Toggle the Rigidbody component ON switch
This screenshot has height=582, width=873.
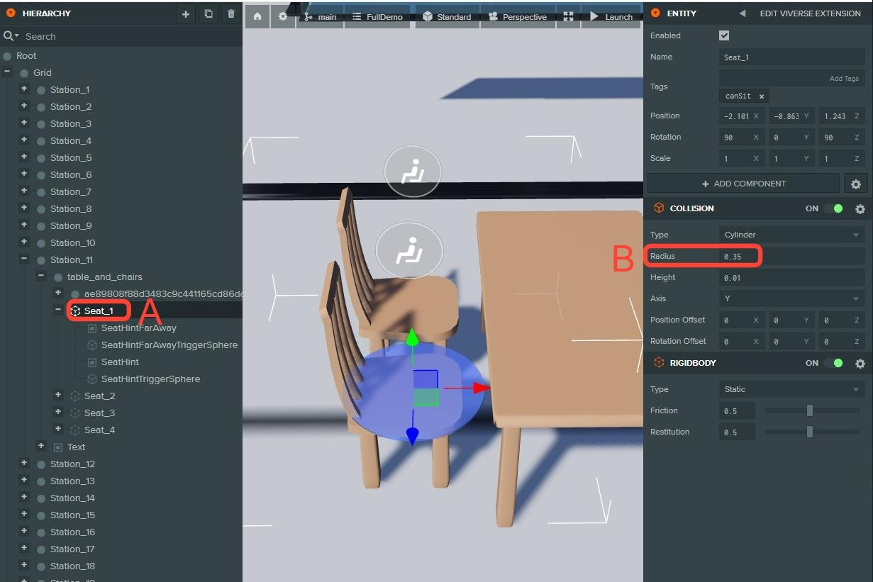(833, 363)
